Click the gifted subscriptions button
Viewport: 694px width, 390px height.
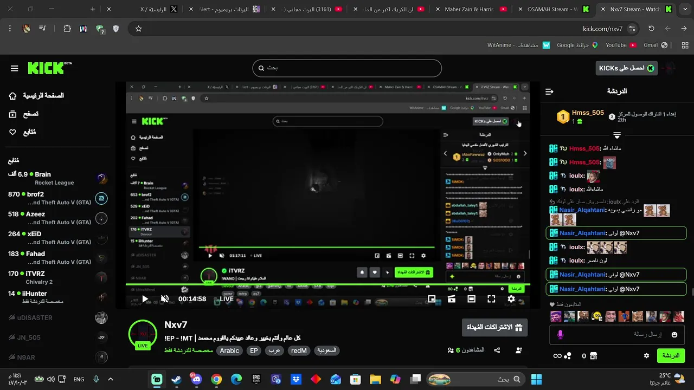coord(494,327)
